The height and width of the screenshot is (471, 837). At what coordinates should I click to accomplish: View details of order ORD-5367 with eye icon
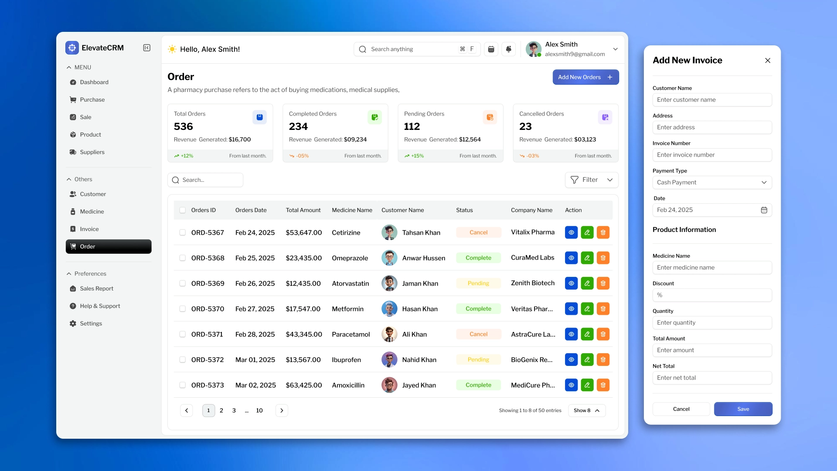(x=571, y=232)
